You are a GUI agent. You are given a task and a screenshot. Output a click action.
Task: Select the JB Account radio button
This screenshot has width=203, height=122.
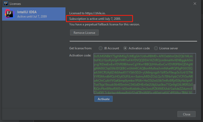pyautogui.click(x=101, y=48)
